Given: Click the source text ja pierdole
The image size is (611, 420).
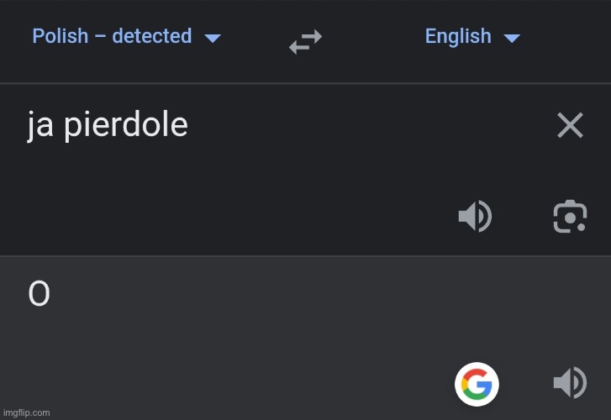Looking at the screenshot, I should pos(108,126).
